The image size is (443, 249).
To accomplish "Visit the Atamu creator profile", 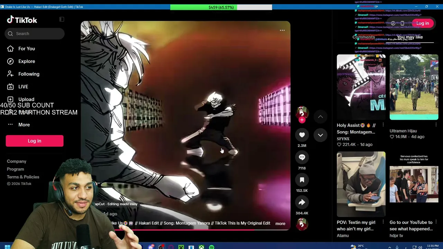I will pyautogui.click(x=343, y=236).
